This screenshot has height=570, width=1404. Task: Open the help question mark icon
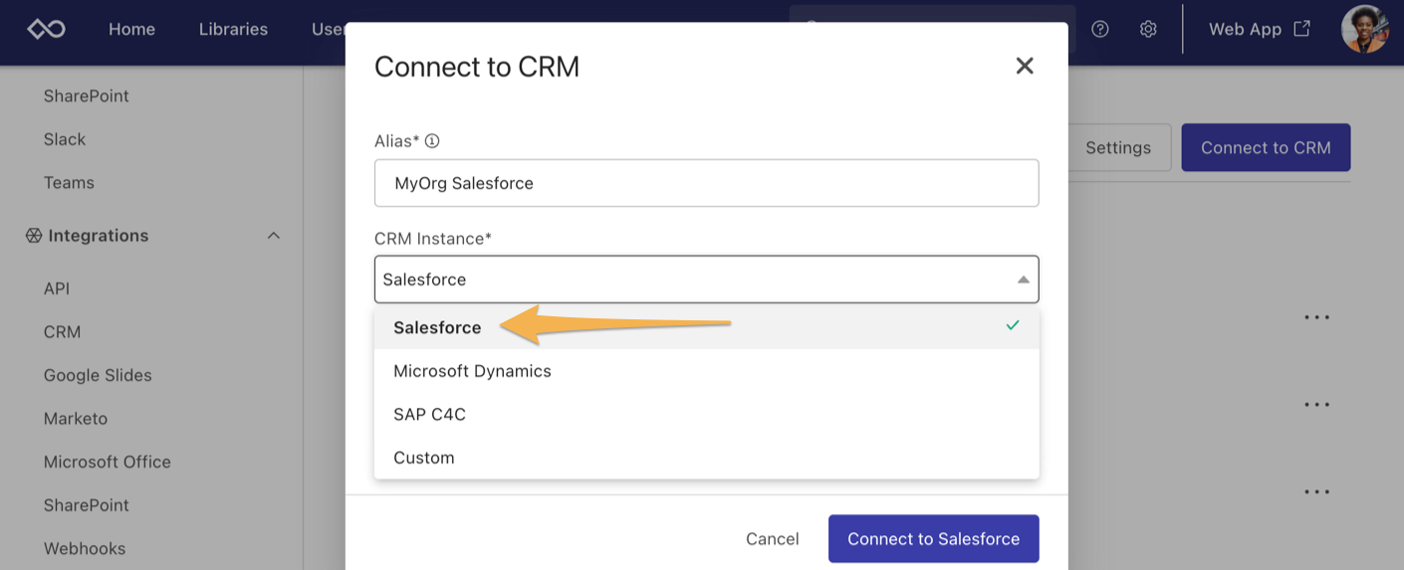click(1100, 29)
